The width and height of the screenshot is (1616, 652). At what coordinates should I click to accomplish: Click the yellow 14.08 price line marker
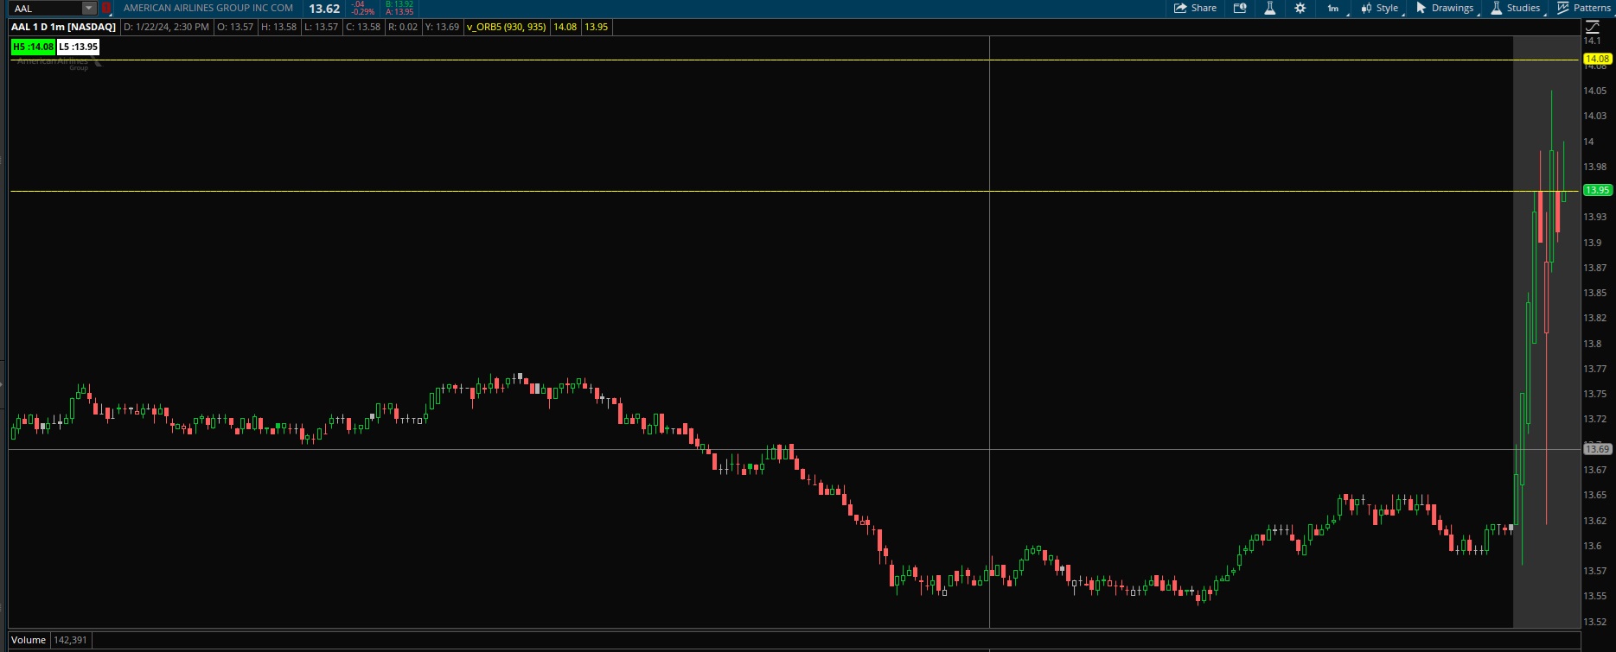(x=1596, y=59)
